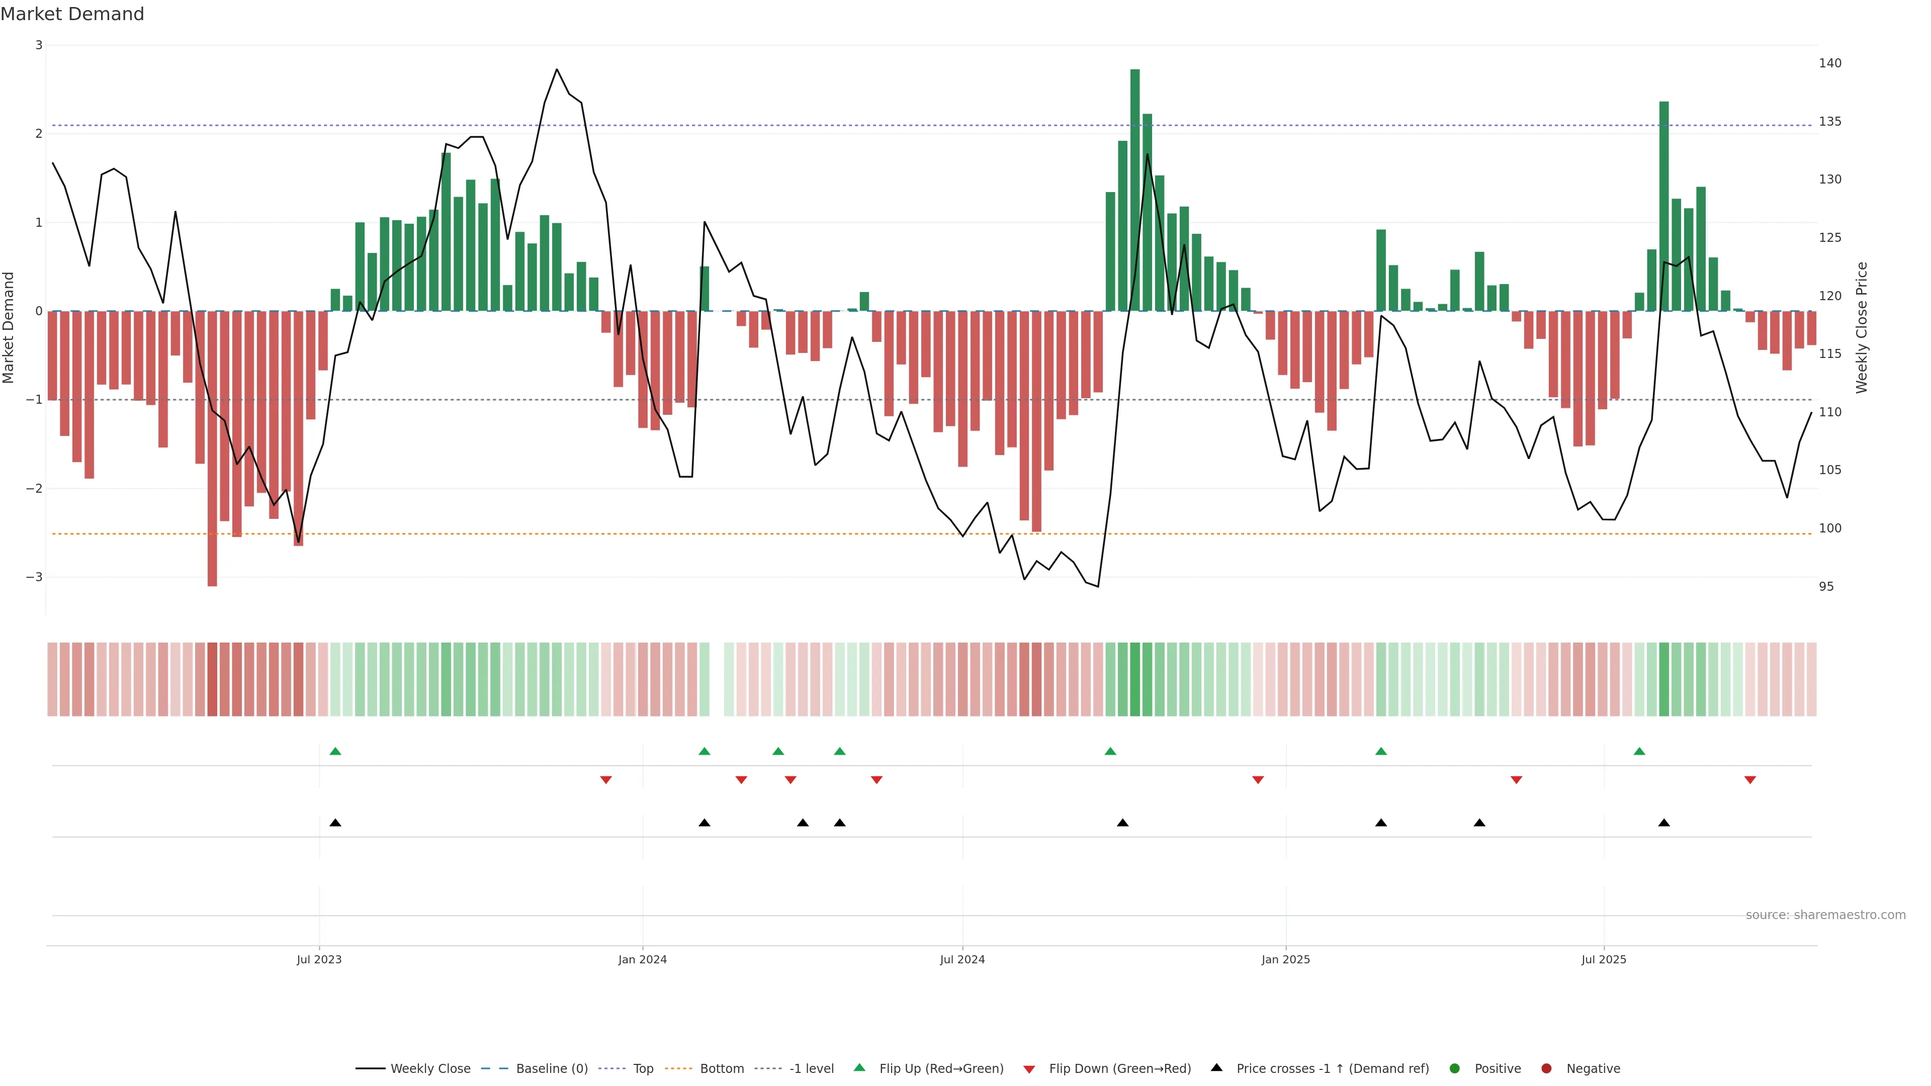This screenshot has width=1931, height=1086.
Task: Click the darkest green heatmap cell
Action: [1135, 679]
